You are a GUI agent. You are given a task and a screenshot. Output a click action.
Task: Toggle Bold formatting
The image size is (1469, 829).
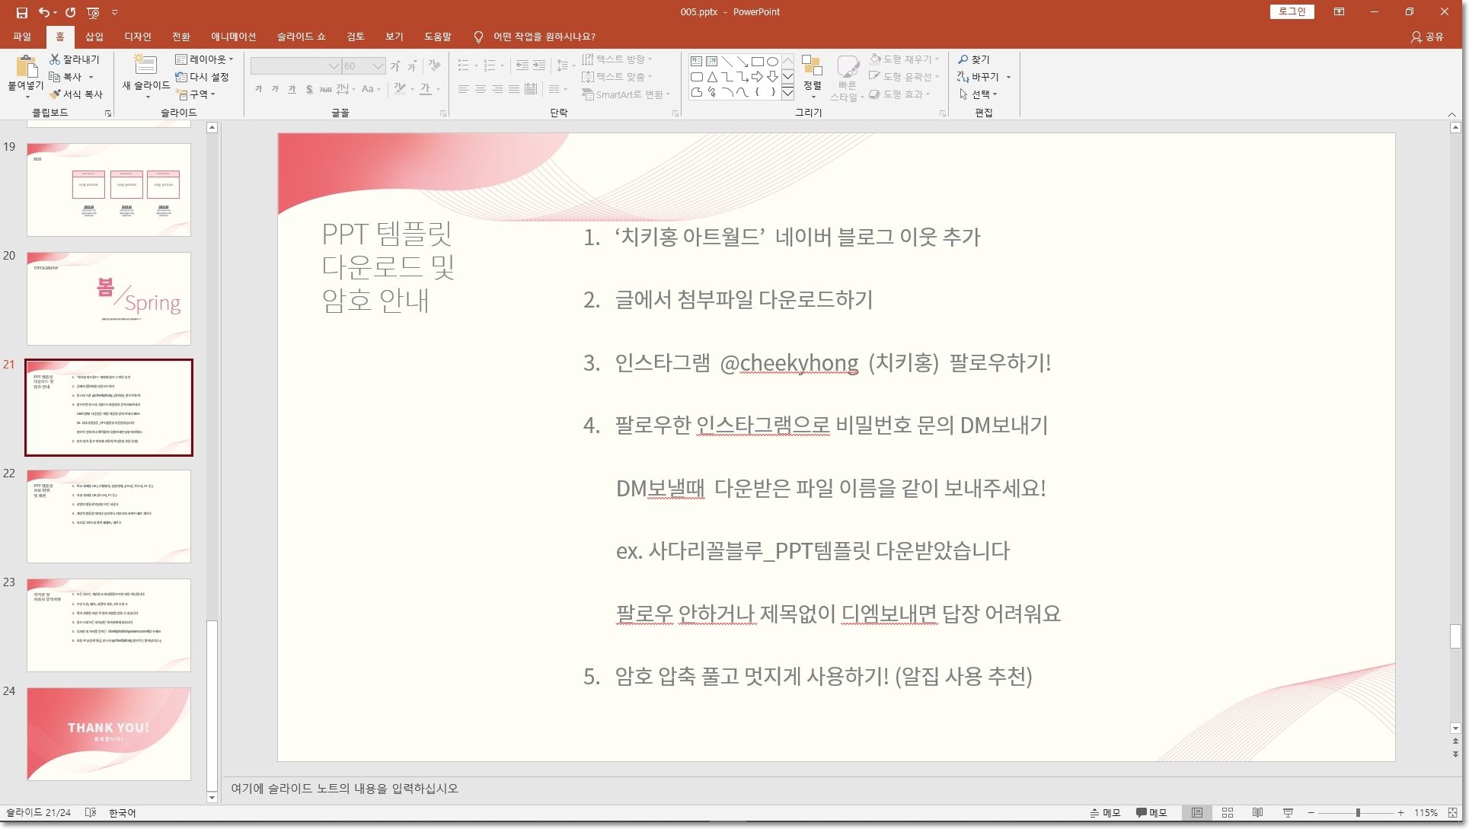pyautogui.click(x=259, y=90)
